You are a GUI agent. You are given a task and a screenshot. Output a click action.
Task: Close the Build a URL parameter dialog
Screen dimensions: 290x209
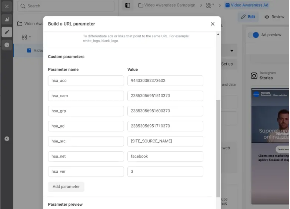click(x=213, y=24)
